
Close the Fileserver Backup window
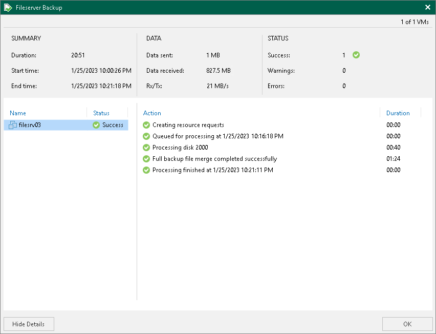click(428, 8)
